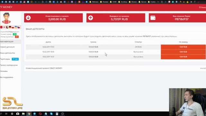The height and width of the screenshot is (116, 206).
Task: Open the Работаем bookmarks folder
Action: (x=94, y=2)
